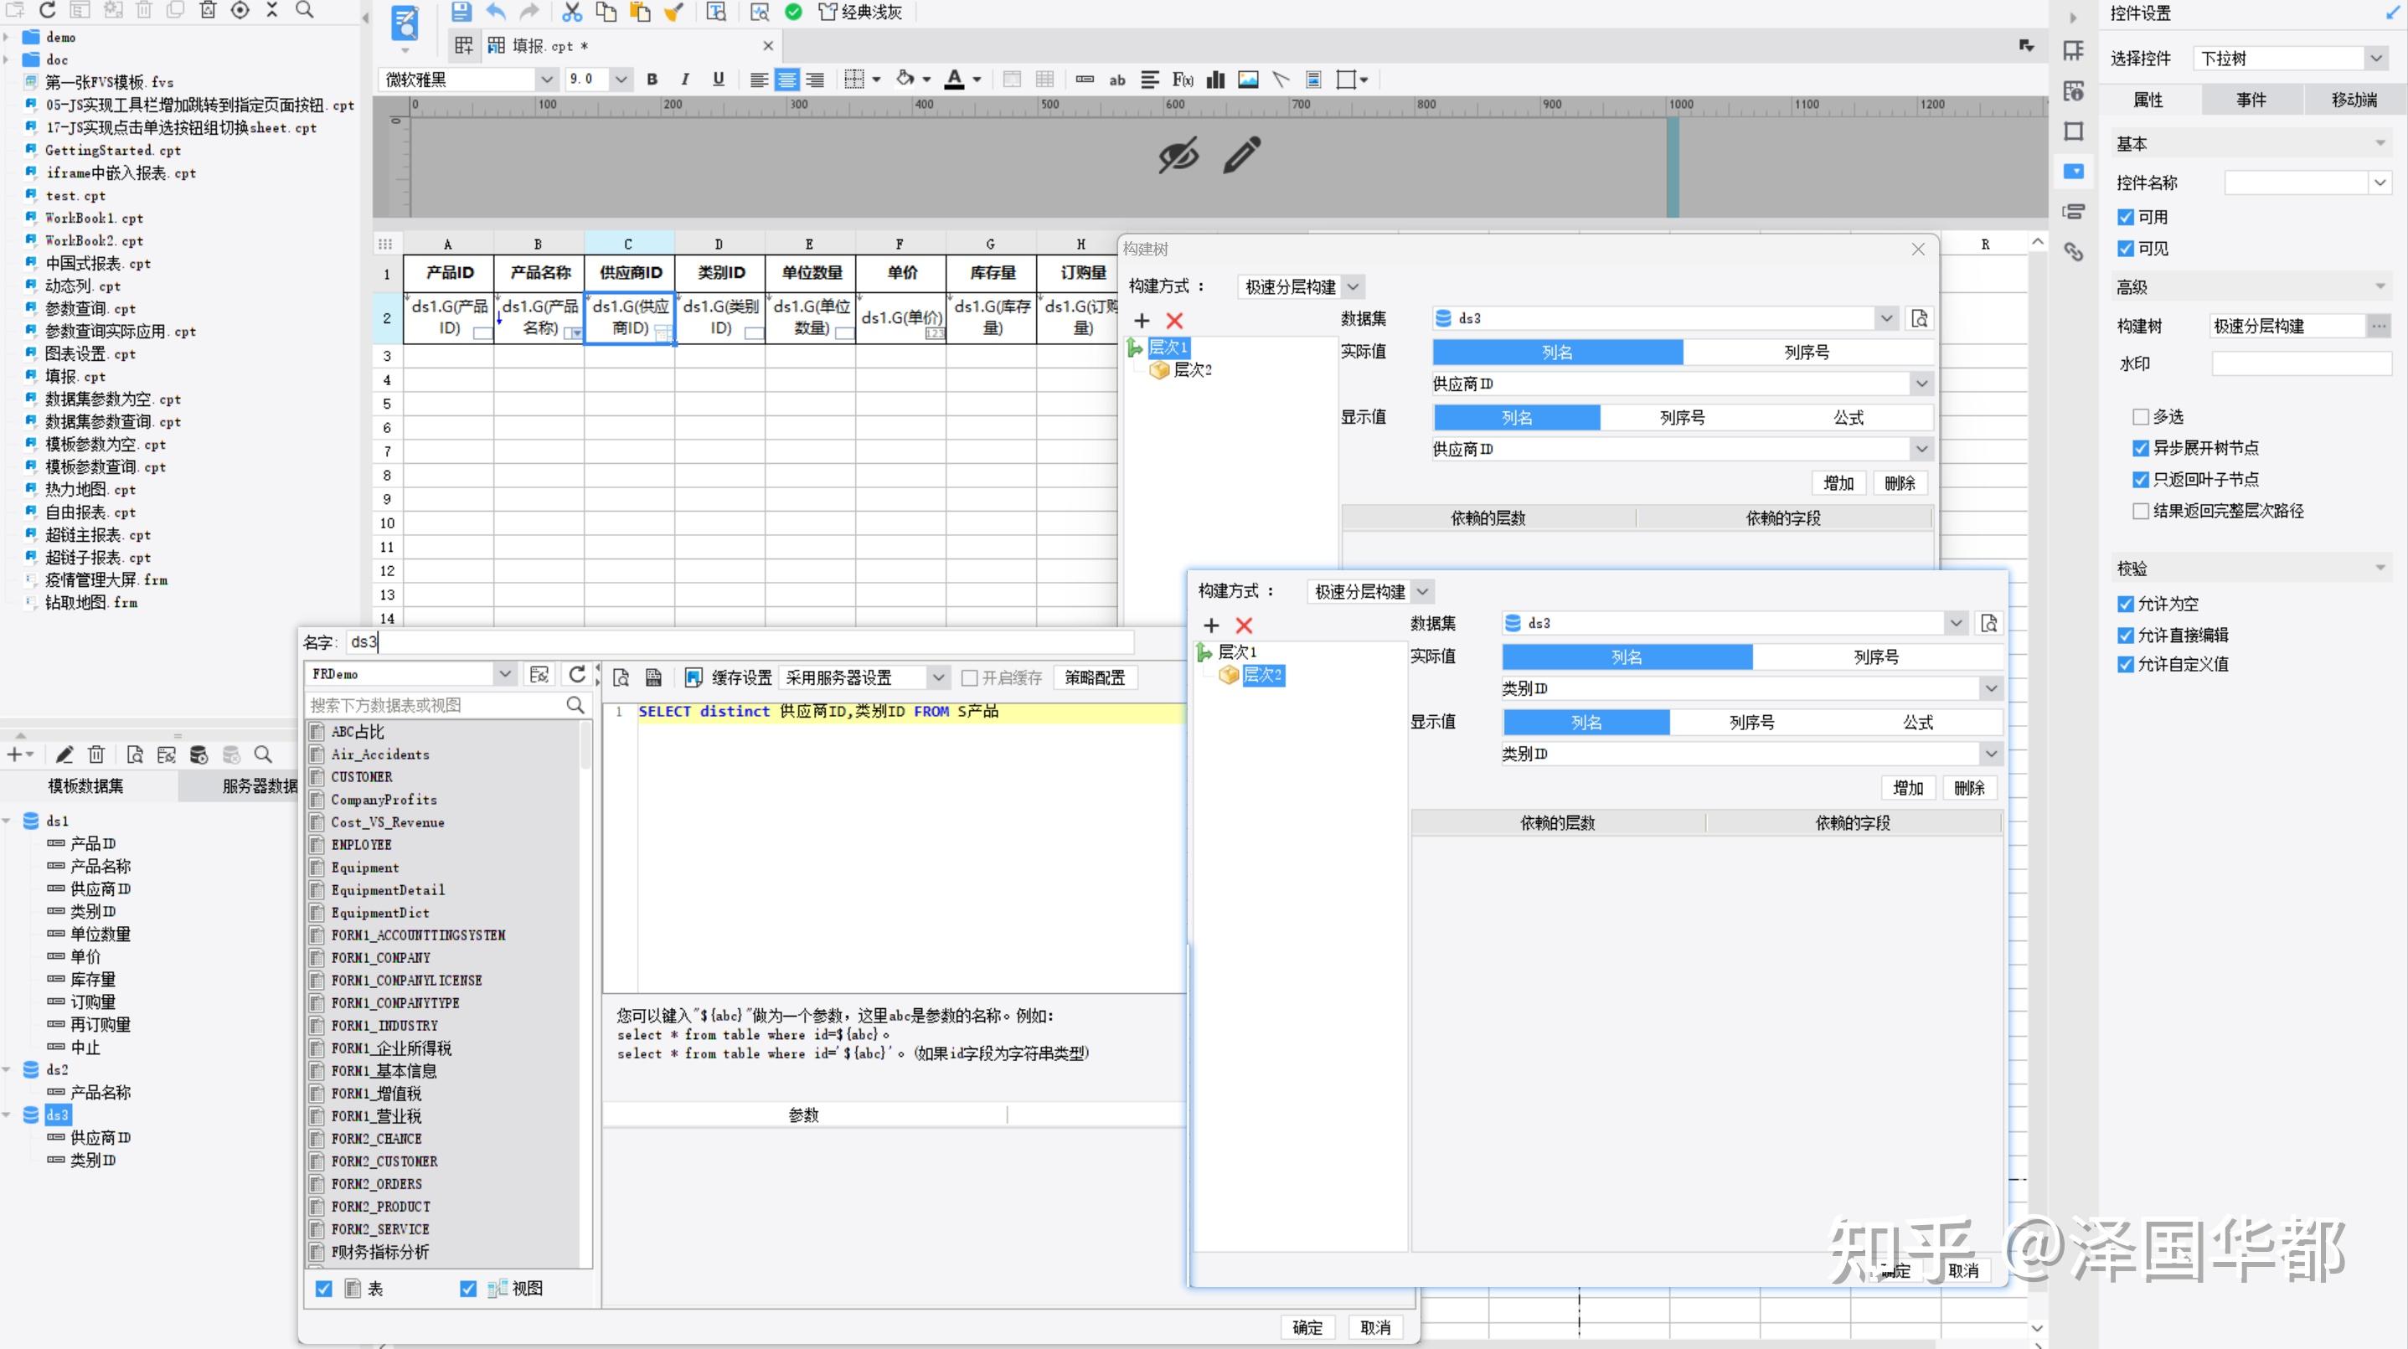Click the fill background color bucket icon

[905, 80]
